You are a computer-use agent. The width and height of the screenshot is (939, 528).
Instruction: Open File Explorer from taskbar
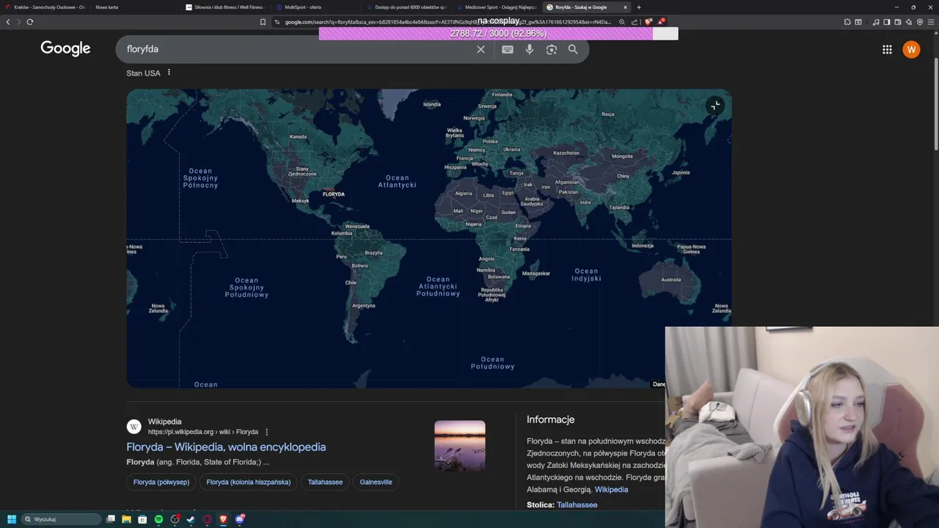pos(126,519)
